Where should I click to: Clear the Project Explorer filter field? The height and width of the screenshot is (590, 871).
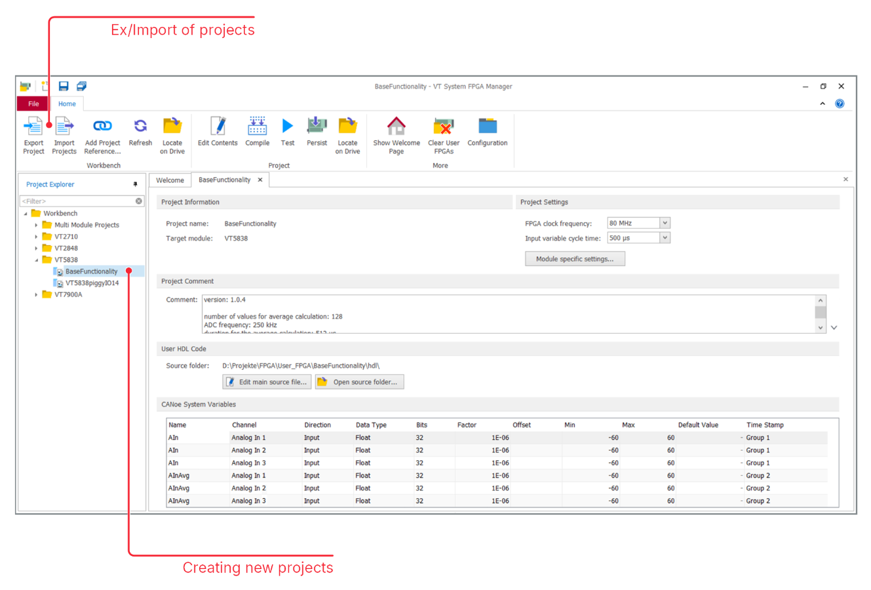click(139, 201)
